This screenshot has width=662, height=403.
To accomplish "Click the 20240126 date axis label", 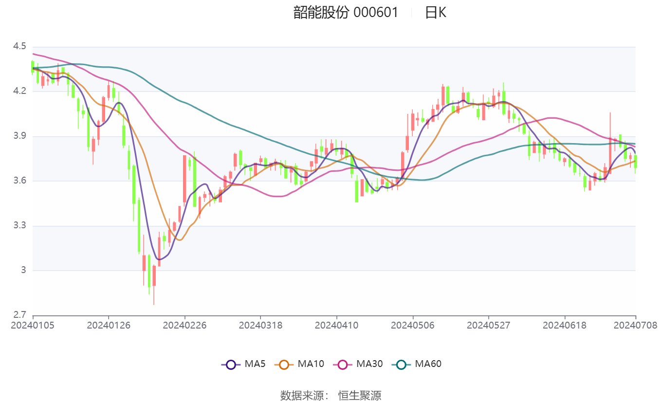I will 109,325.
